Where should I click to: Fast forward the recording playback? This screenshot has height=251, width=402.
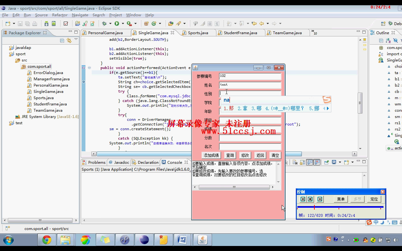point(320,199)
